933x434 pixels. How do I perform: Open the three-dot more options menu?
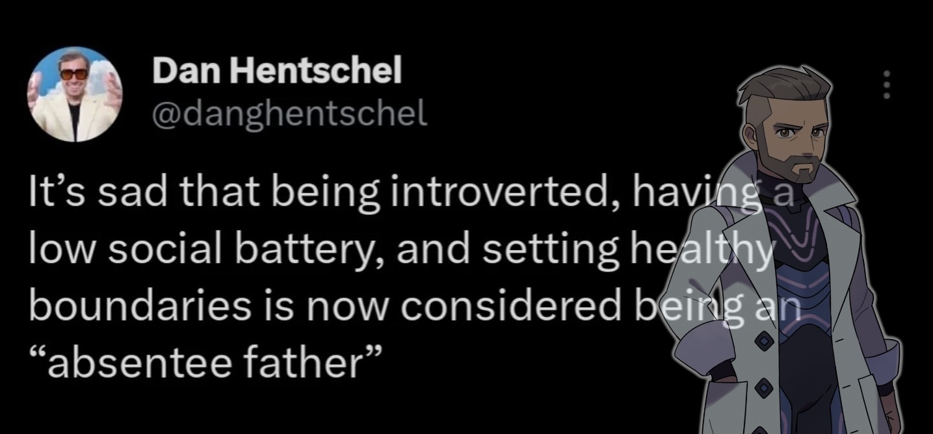point(886,85)
